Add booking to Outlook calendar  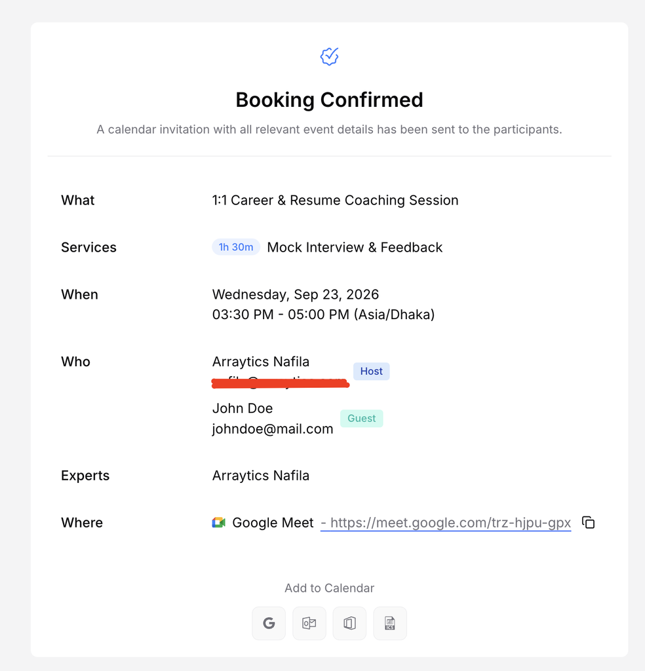pyautogui.click(x=309, y=623)
